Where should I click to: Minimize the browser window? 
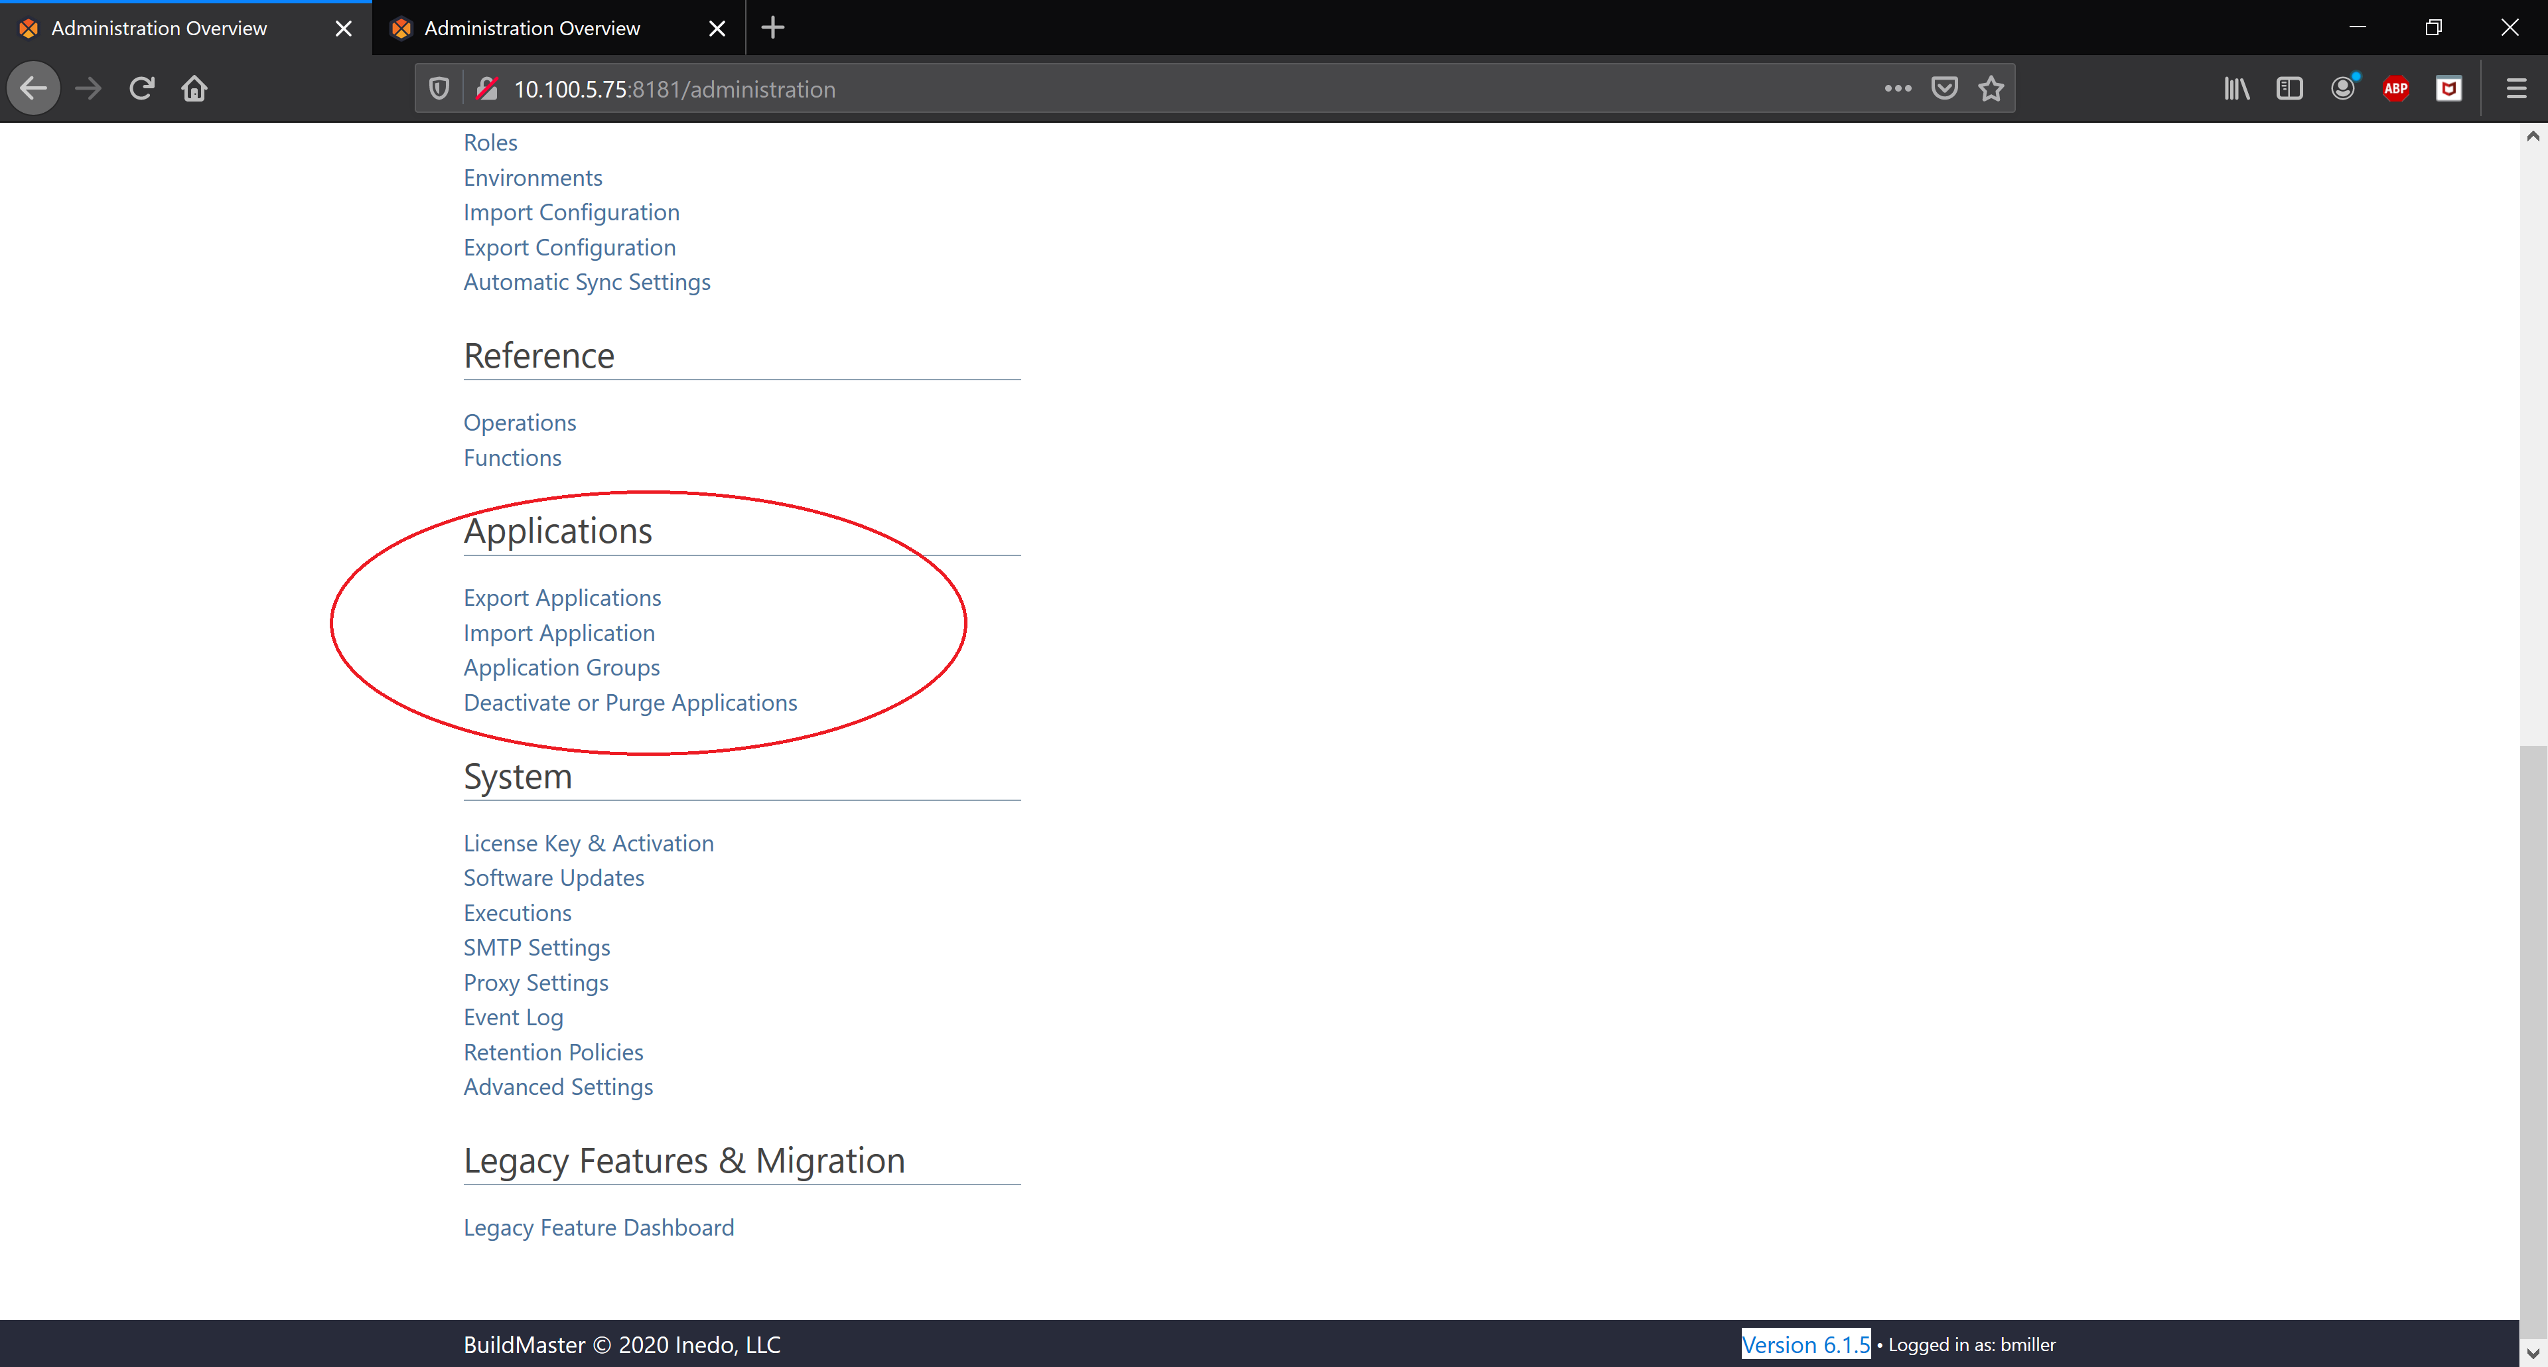(2357, 28)
